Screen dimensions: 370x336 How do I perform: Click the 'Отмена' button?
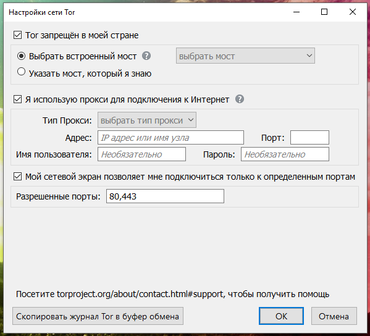click(x=334, y=316)
